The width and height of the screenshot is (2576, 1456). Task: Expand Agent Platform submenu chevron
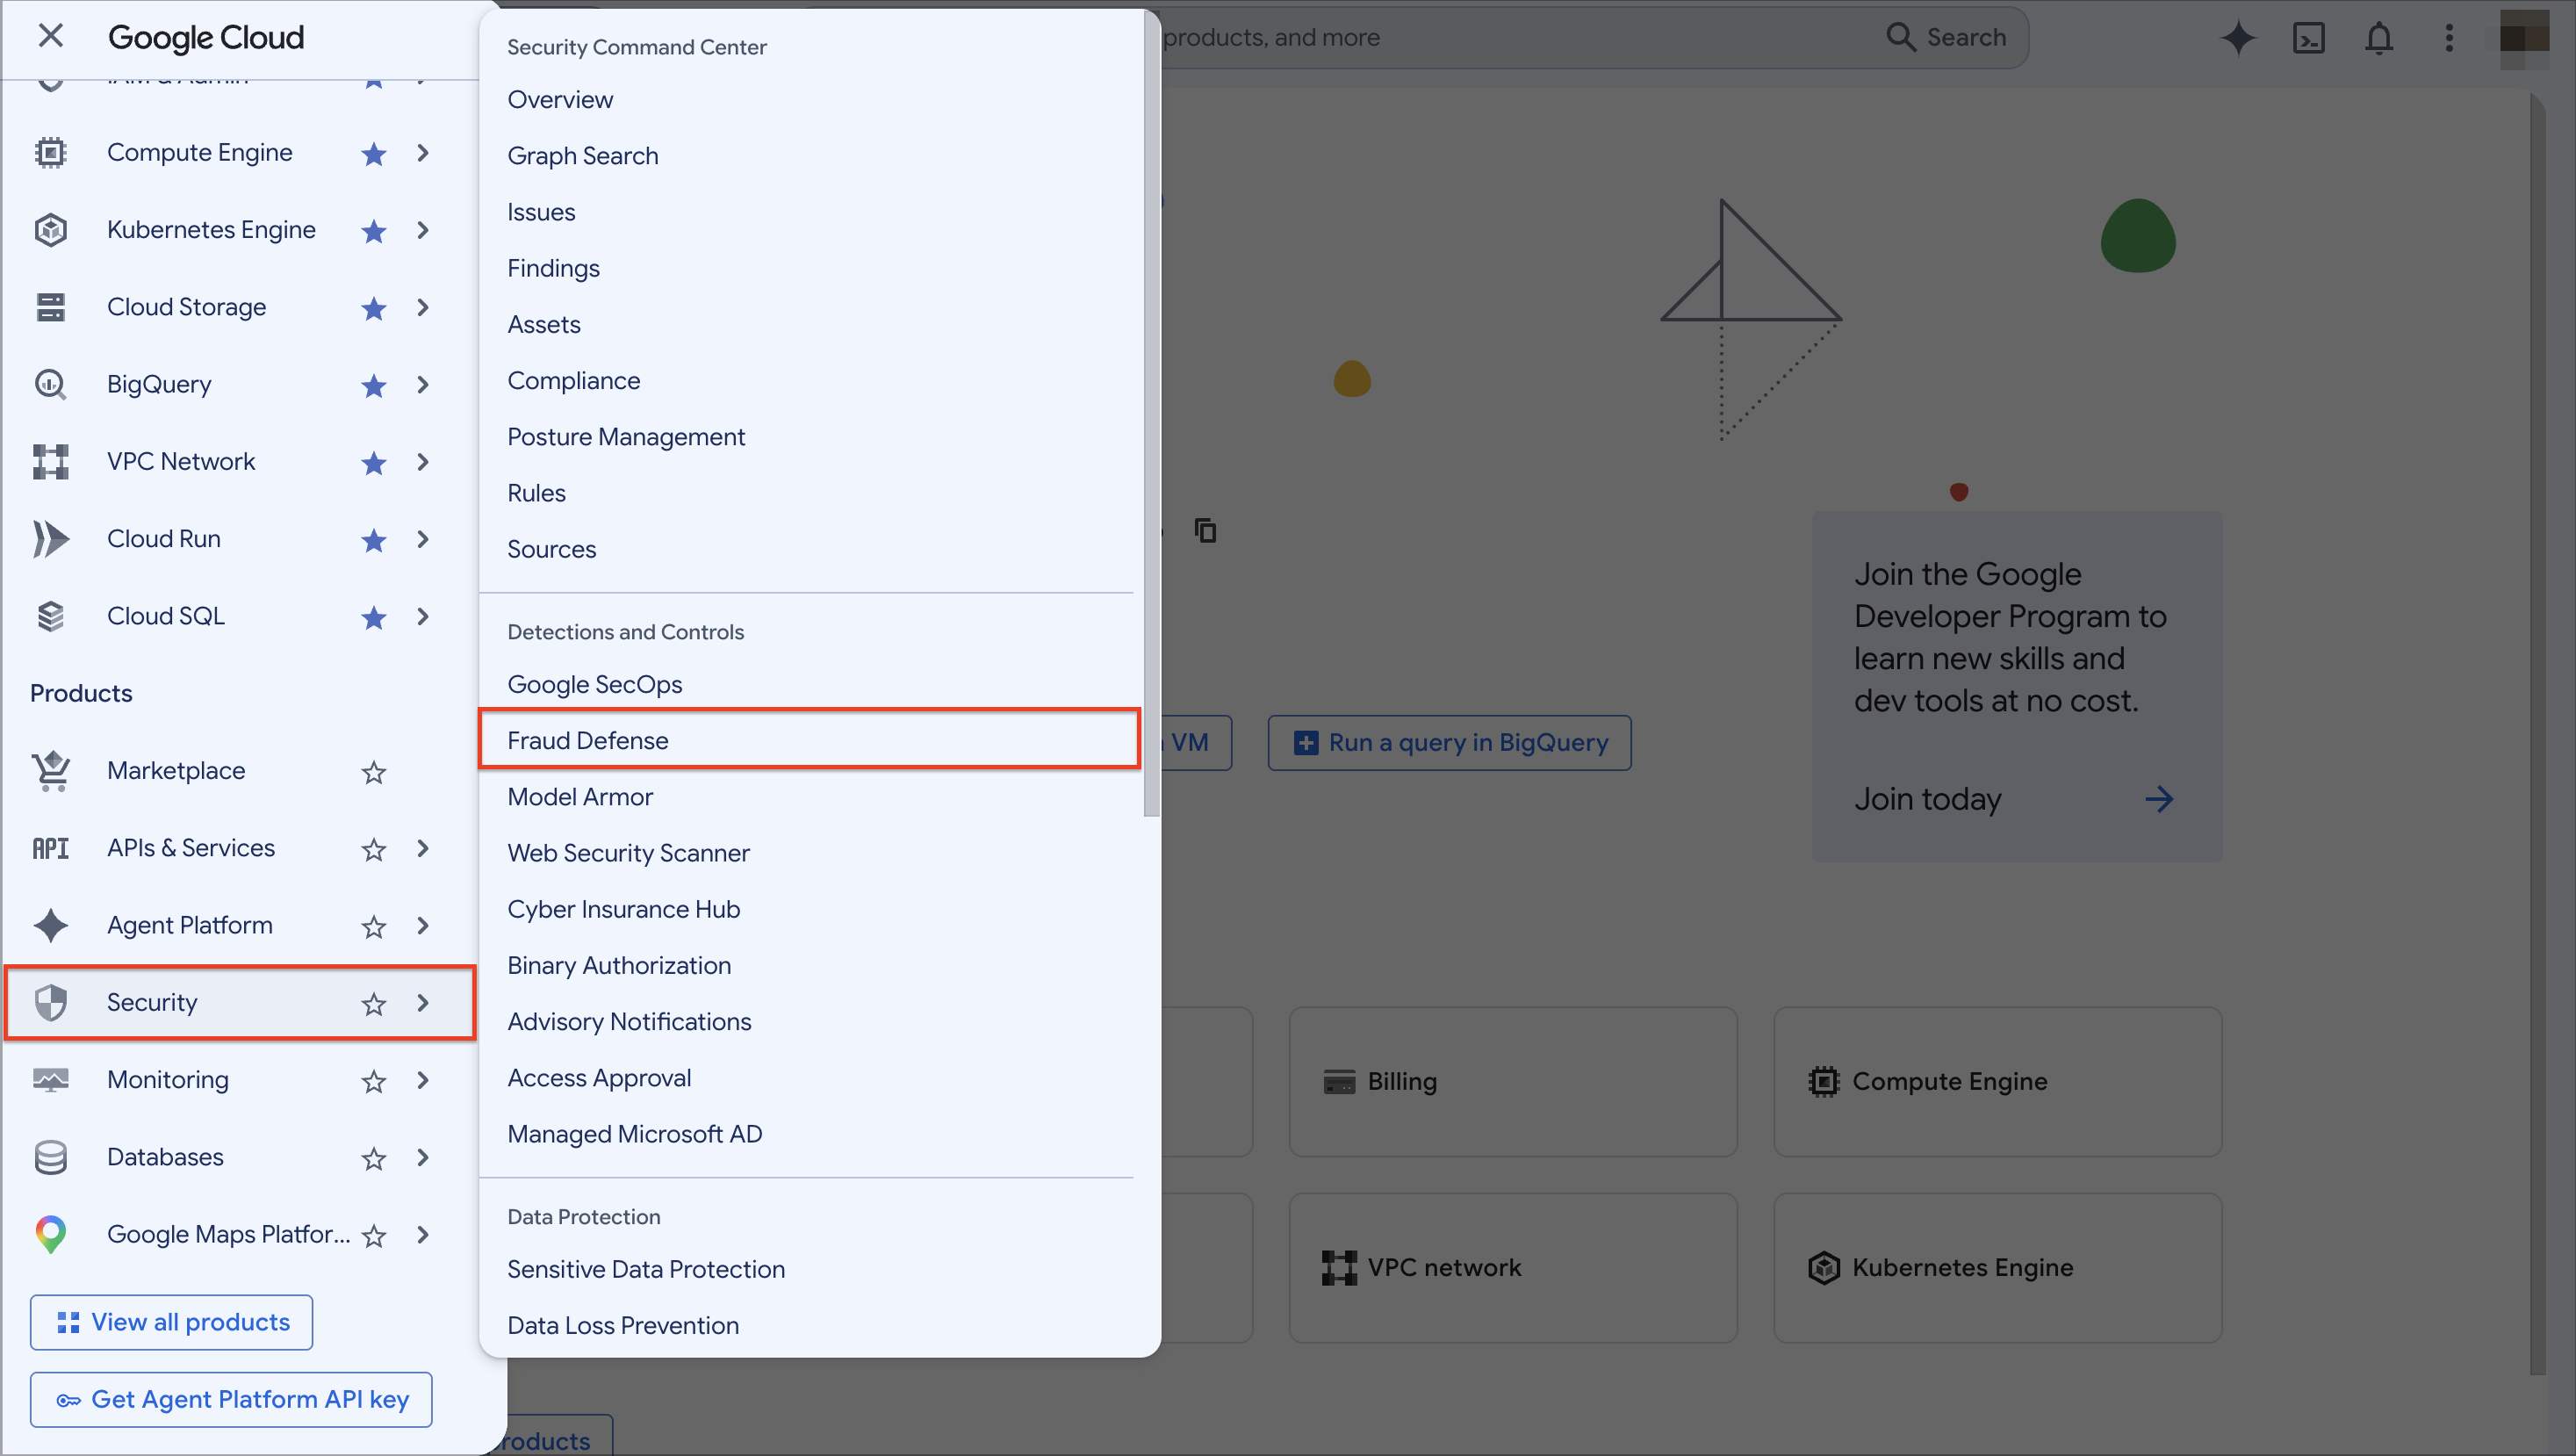tap(423, 925)
